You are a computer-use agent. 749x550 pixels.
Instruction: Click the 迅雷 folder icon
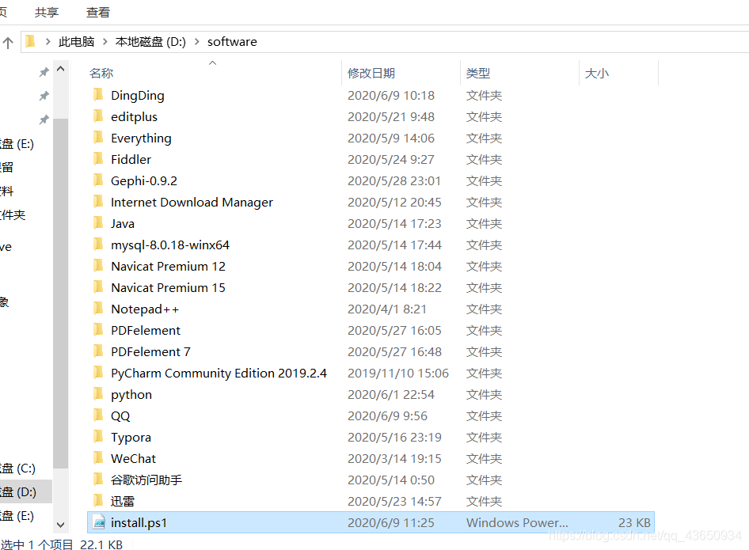(x=98, y=501)
